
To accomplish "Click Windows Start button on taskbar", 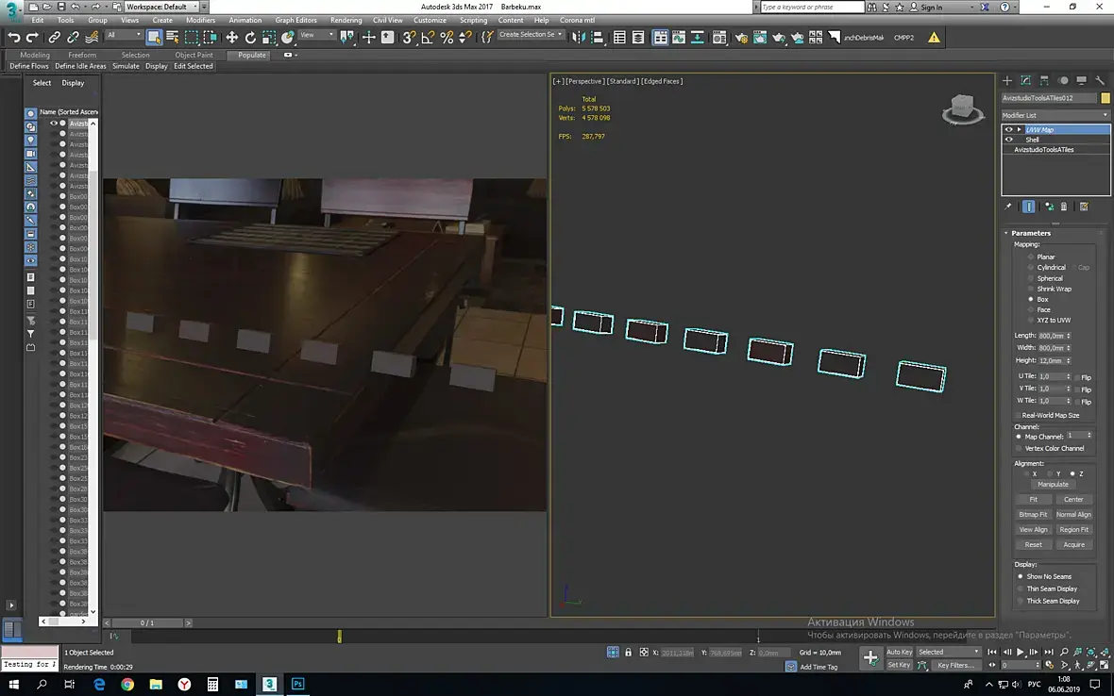I will (x=13, y=684).
